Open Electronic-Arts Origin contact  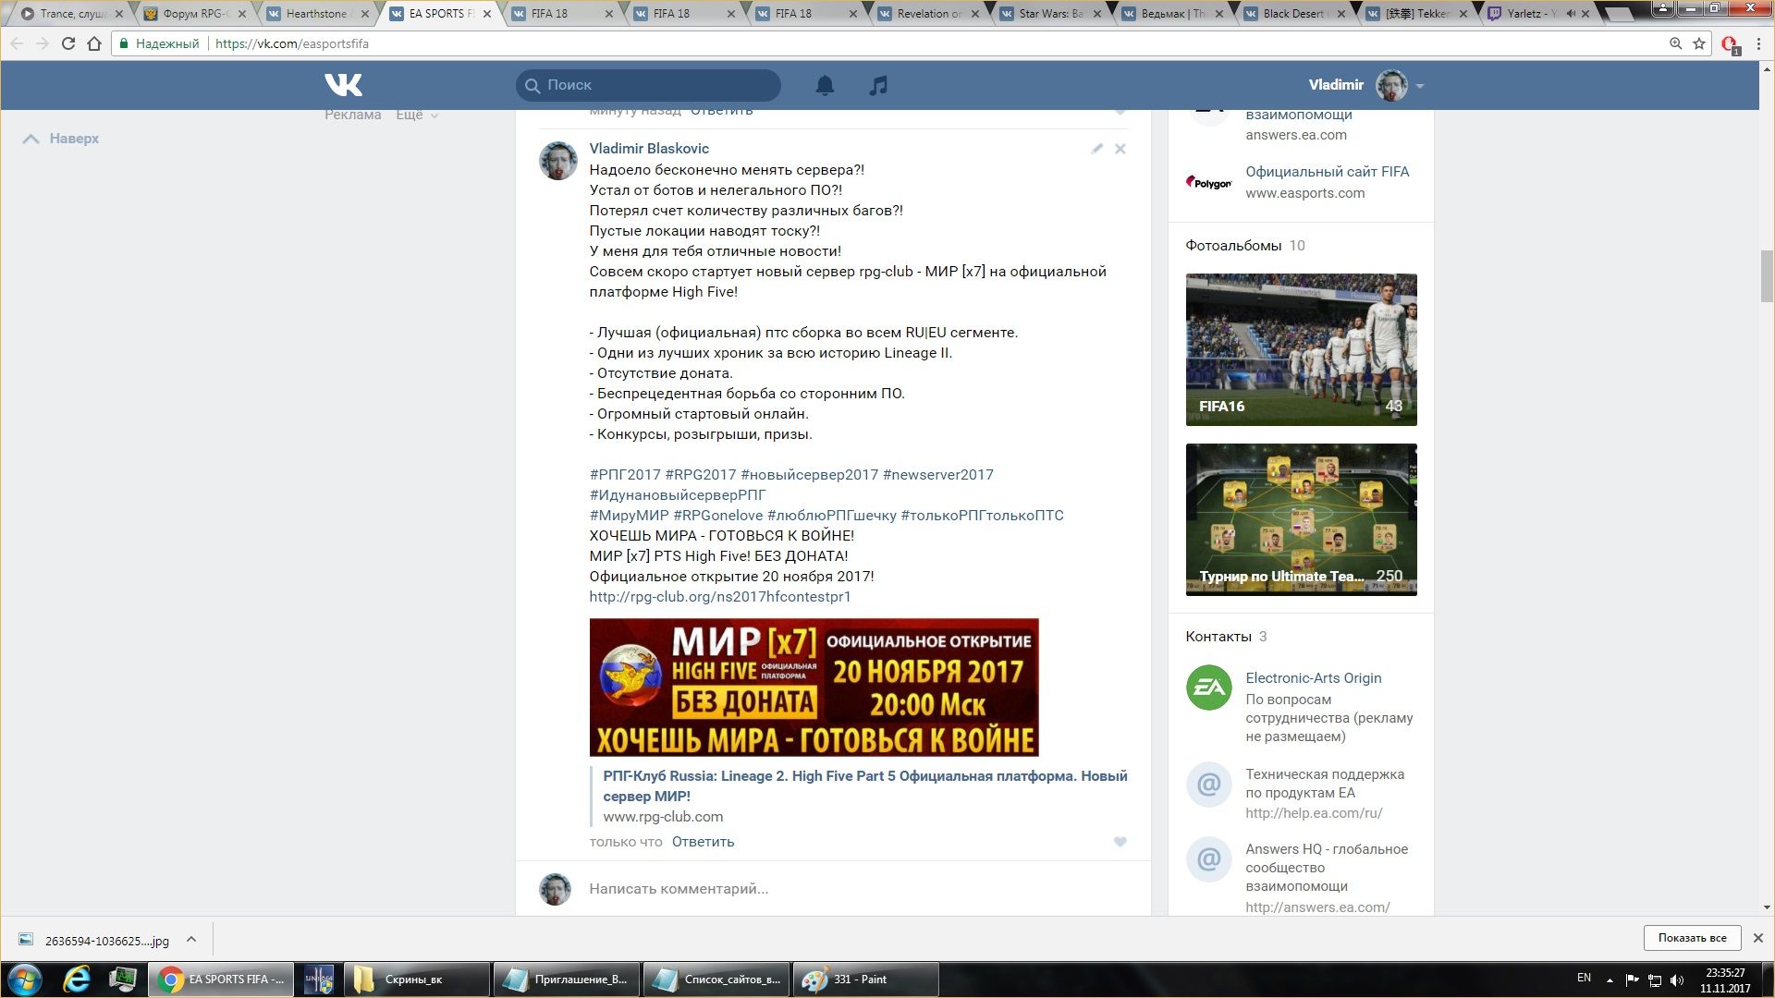[1314, 678]
